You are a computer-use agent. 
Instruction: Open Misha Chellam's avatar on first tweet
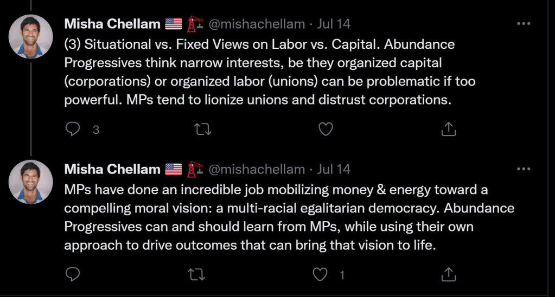click(x=31, y=36)
